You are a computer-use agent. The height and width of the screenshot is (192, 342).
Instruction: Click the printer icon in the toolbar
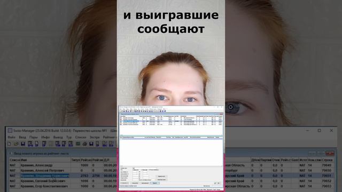pyautogui.click(x=84, y=144)
